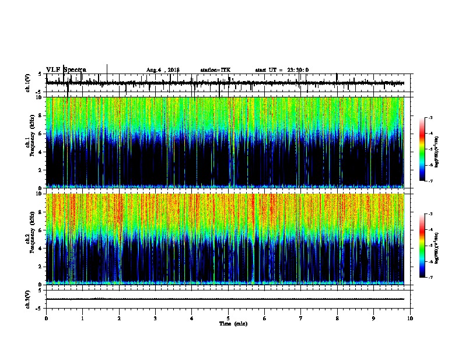Select the date label "Aug.4 , 2018"
The image size is (462, 357).
pyautogui.click(x=163, y=70)
